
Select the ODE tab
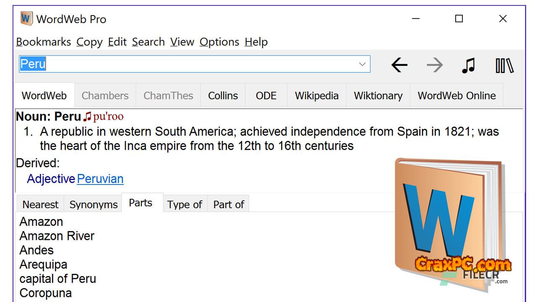click(x=266, y=96)
